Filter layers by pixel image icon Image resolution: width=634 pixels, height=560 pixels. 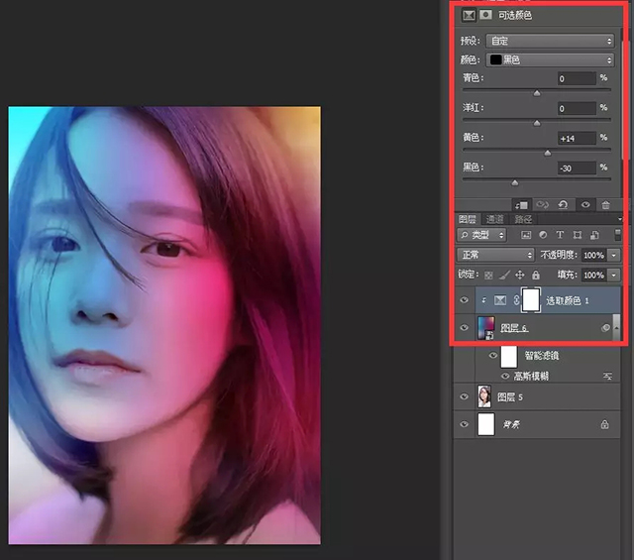(526, 235)
